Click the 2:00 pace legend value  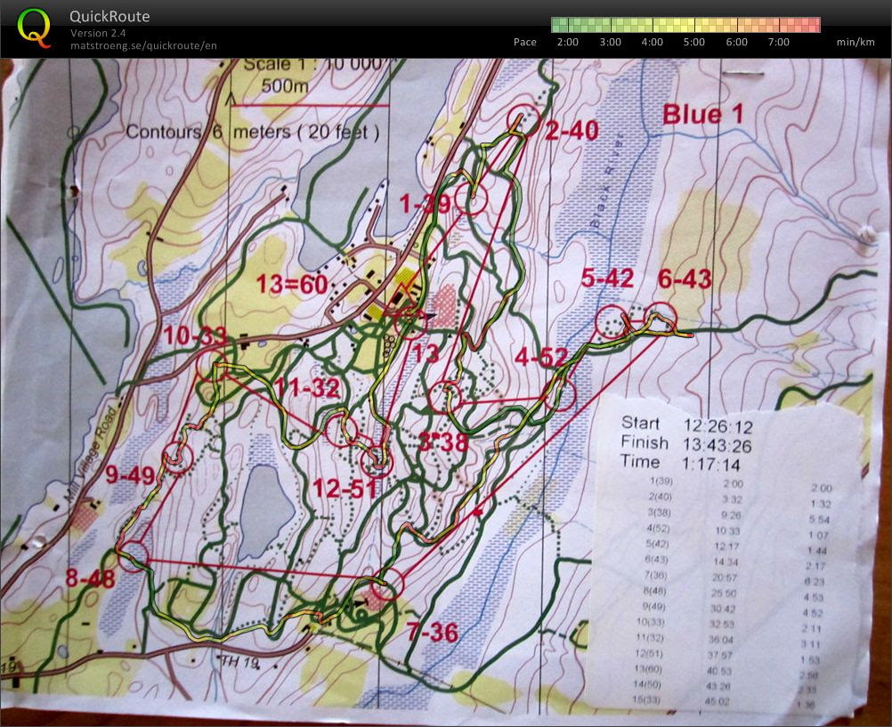tap(567, 42)
